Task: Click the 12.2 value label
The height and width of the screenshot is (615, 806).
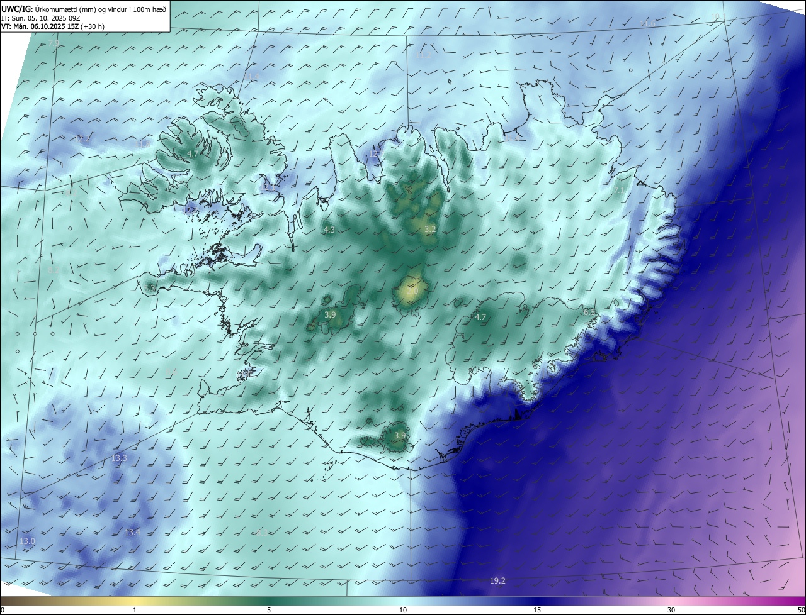Action: (82, 138)
